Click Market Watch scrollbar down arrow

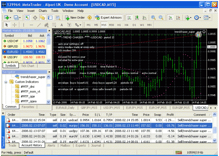[x=48, y=61]
